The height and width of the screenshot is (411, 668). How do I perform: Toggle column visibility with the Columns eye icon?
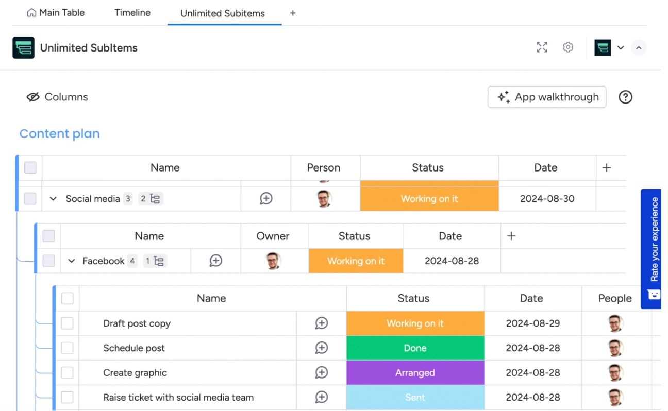point(33,97)
